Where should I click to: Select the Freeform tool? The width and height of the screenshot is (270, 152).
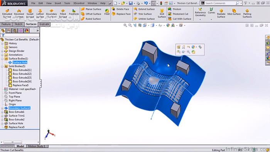point(74,12)
